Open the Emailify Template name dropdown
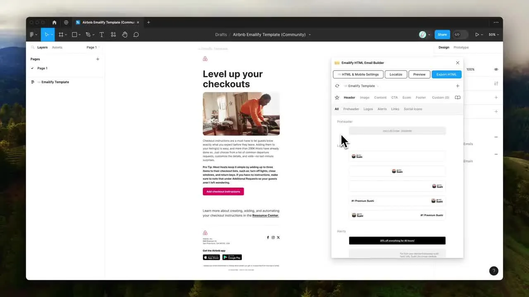The width and height of the screenshot is (529, 297). tap(377, 86)
